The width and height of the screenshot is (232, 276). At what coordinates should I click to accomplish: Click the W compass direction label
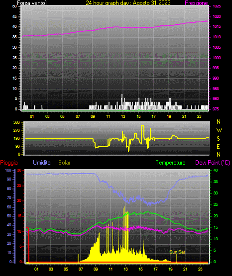pyautogui.click(x=219, y=130)
